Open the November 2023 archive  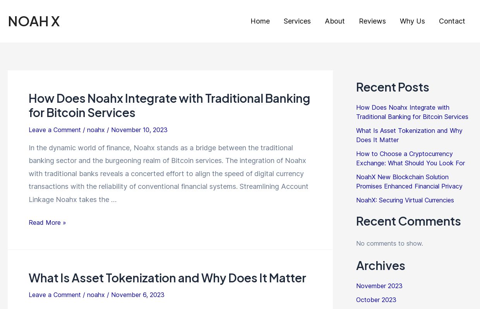click(379, 286)
